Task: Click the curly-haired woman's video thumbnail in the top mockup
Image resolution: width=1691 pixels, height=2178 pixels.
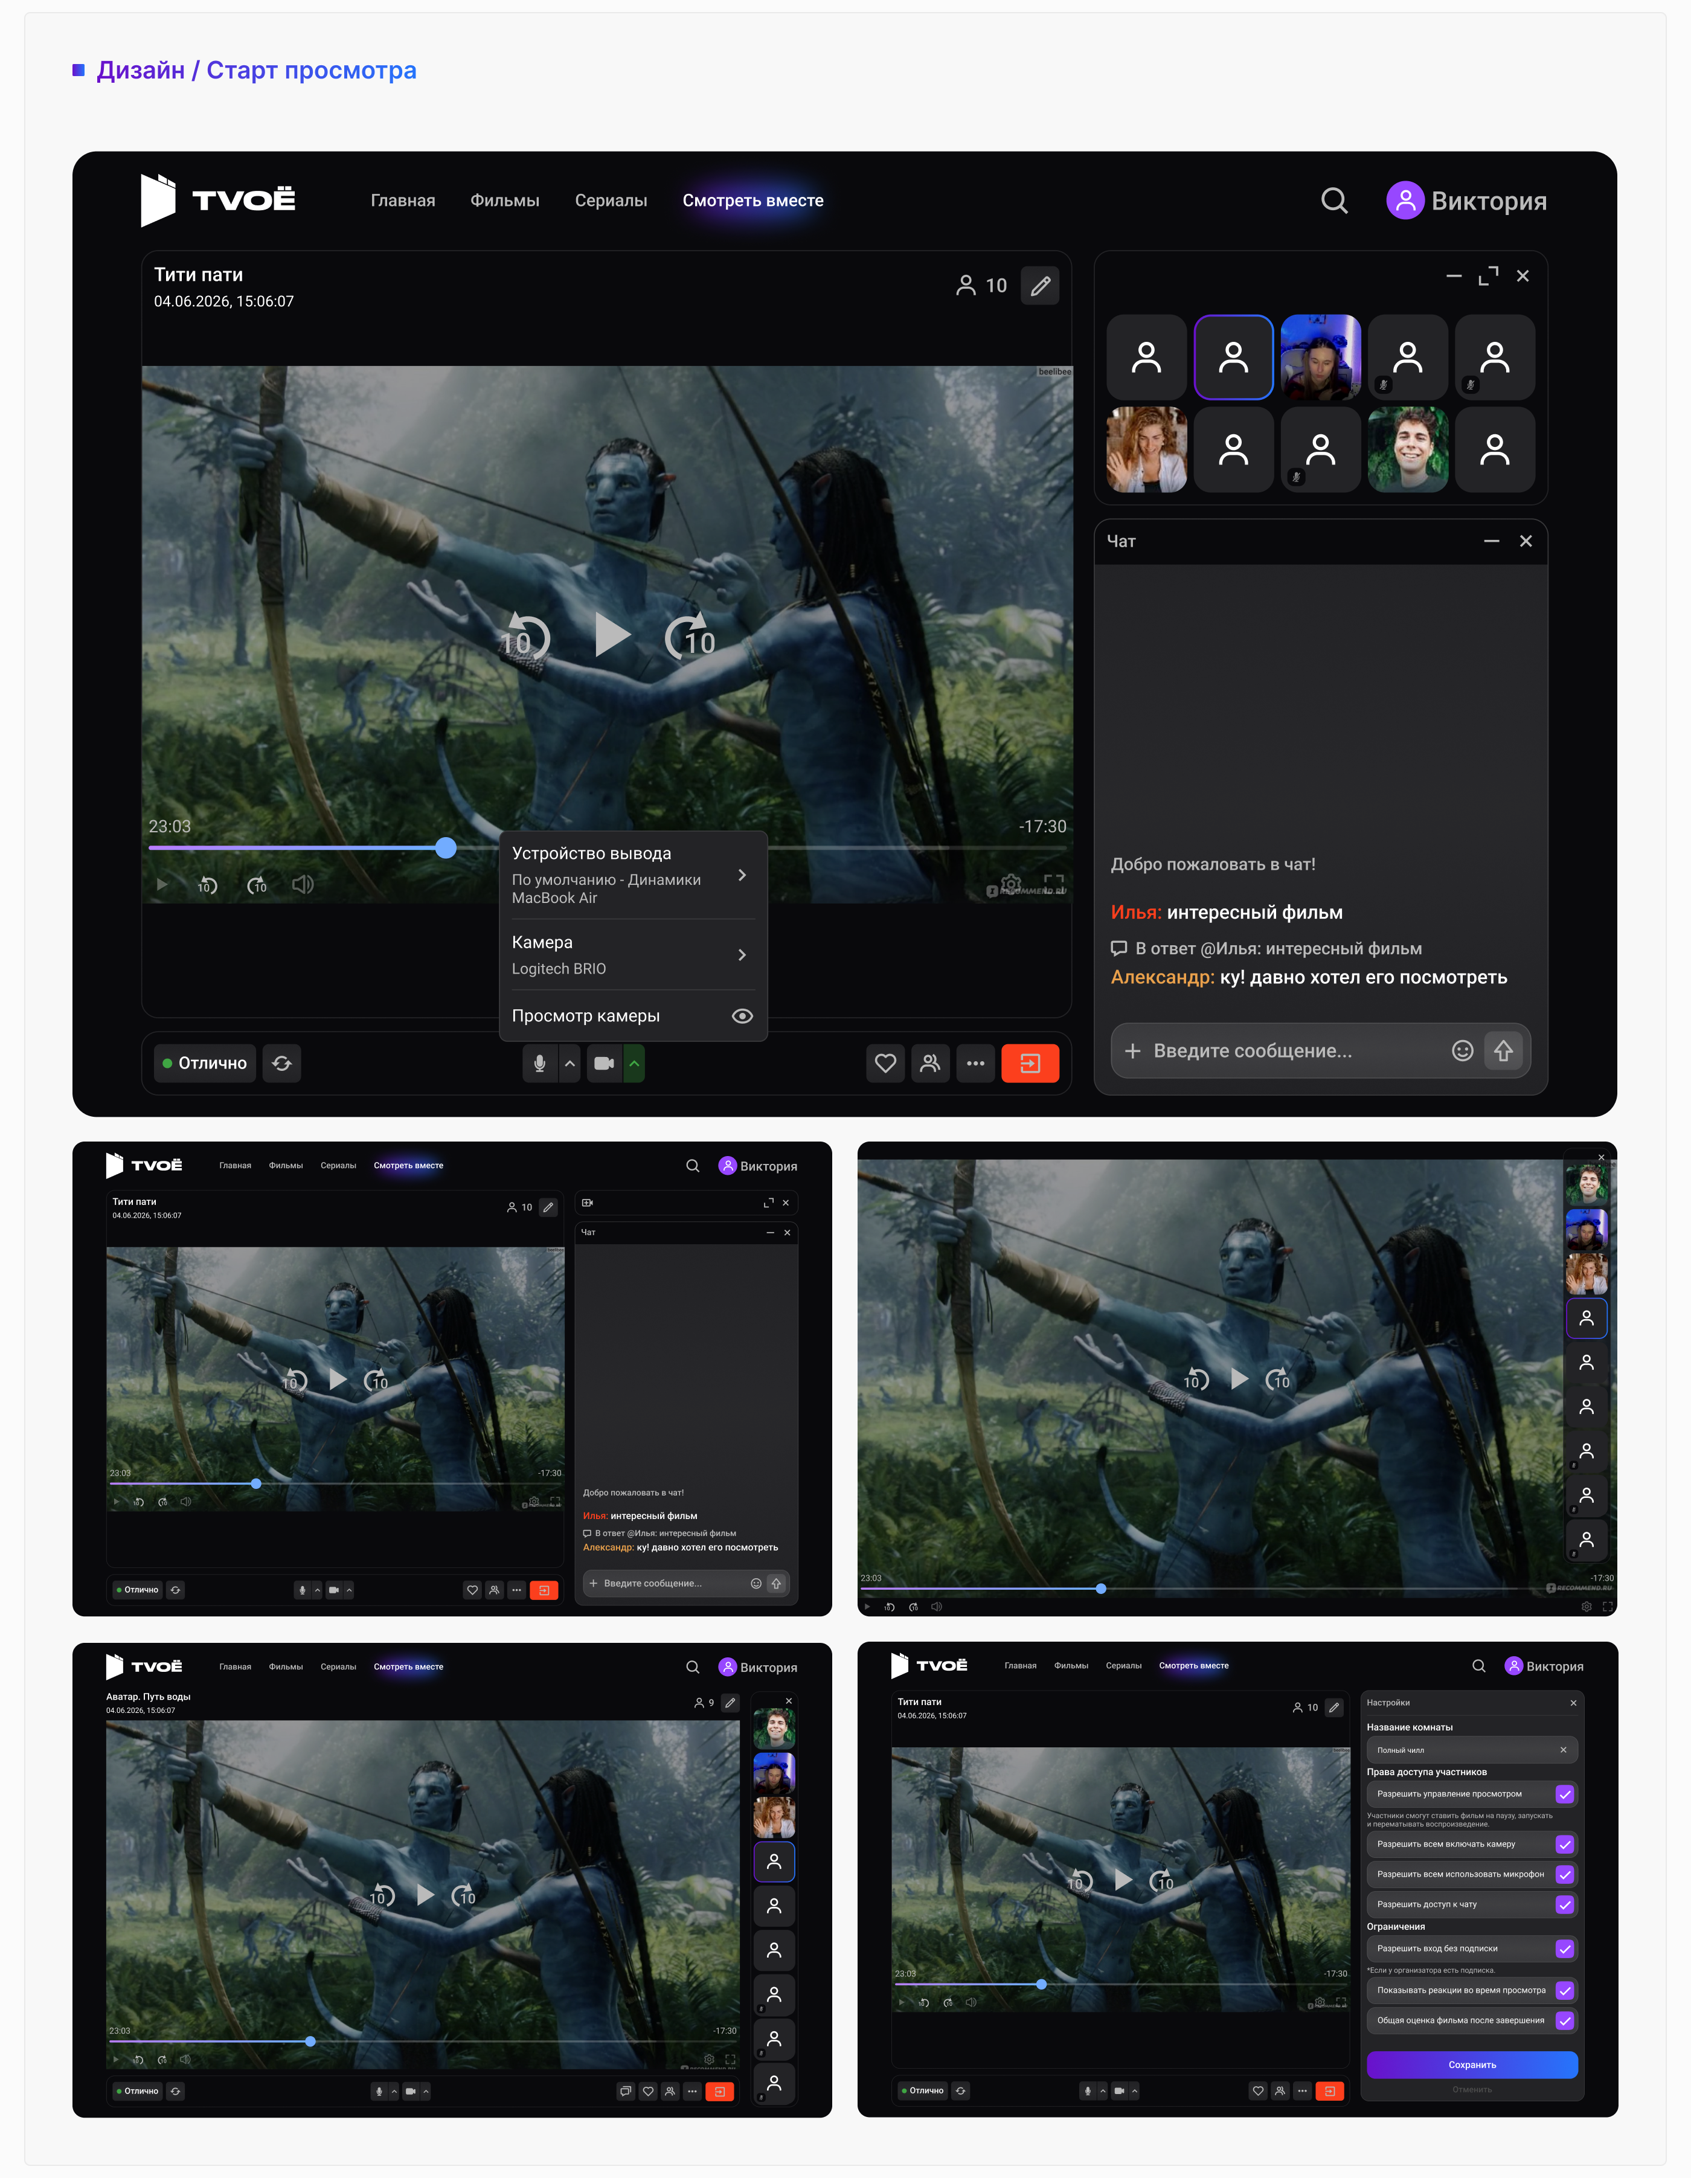Action: [1147, 449]
